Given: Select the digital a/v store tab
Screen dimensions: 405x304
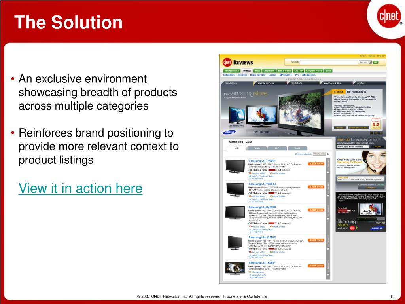Looking at the screenshot, I should (x=304, y=83).
